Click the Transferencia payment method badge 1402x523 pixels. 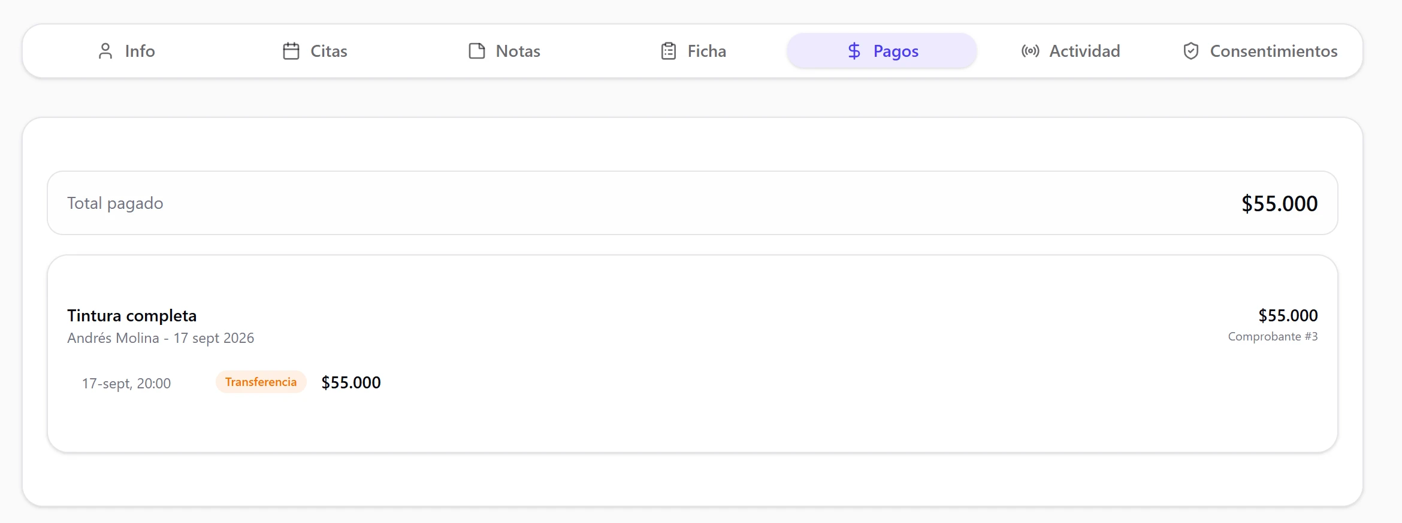coord(261,382)
